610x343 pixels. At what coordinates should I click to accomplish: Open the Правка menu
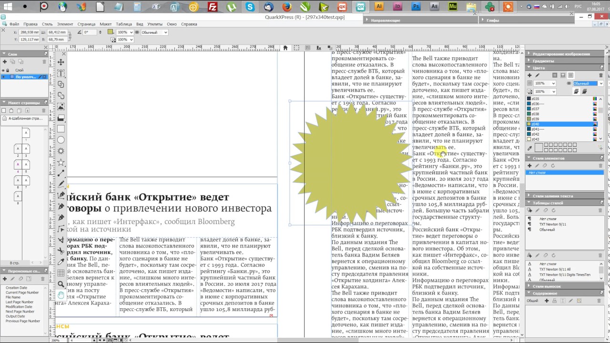pyautogui.click(x=30, y=24)
